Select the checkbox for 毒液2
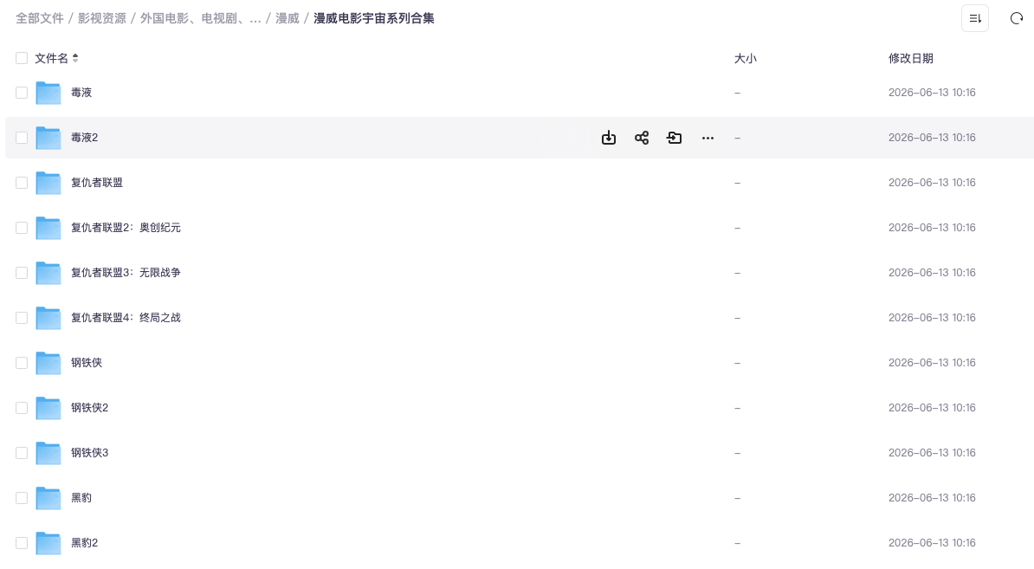Viewport: 1034px width, 569px height. pyautogui.click(x=22, y=138)
